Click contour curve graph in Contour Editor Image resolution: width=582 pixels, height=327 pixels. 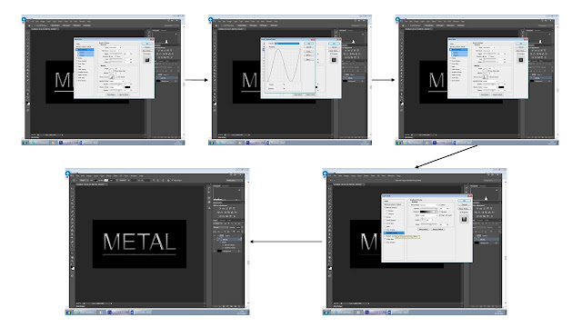(284, 65)
